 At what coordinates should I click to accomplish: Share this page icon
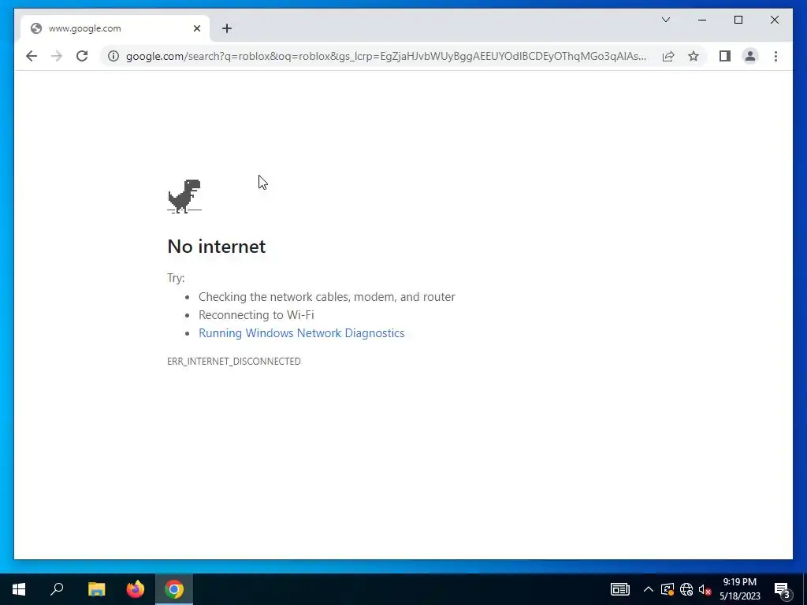(x=668, y=56)
